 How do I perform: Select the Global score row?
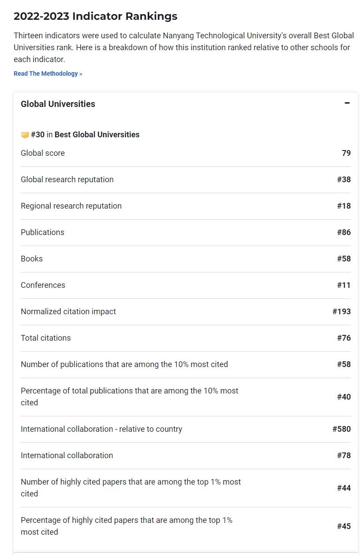pos(186,153)
